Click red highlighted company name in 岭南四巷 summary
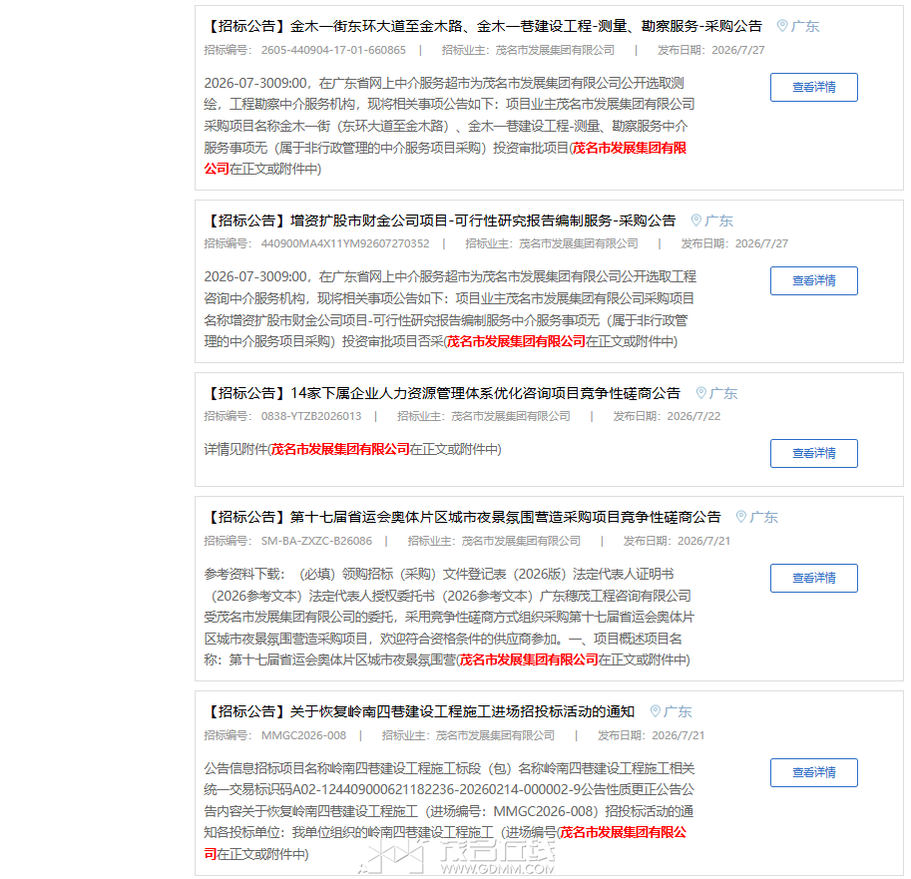Image resolution: width=911 pixels, height=879 pixels. 623,832
